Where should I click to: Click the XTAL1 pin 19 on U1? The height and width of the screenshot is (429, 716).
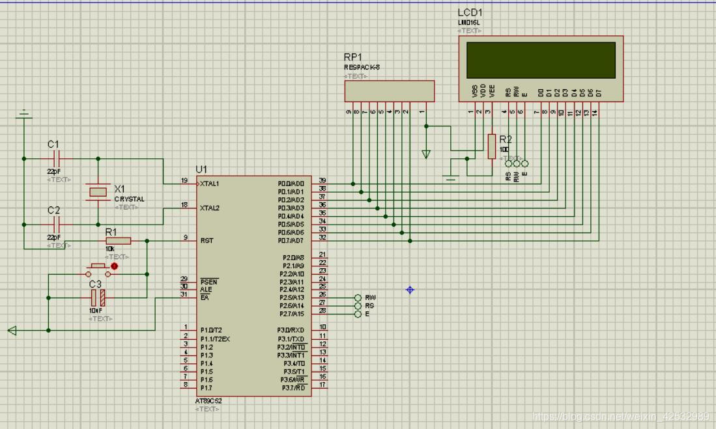point(189,184)
